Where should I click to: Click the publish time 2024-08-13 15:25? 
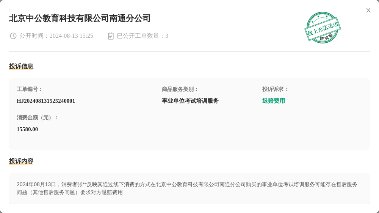click(x=71, y=36)
